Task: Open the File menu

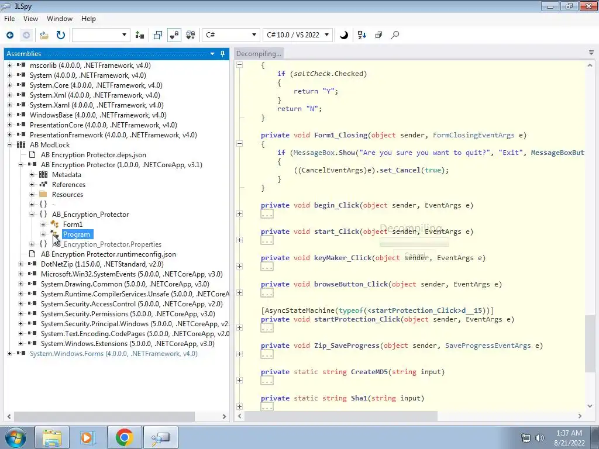Action: click(x=9, y=19)
